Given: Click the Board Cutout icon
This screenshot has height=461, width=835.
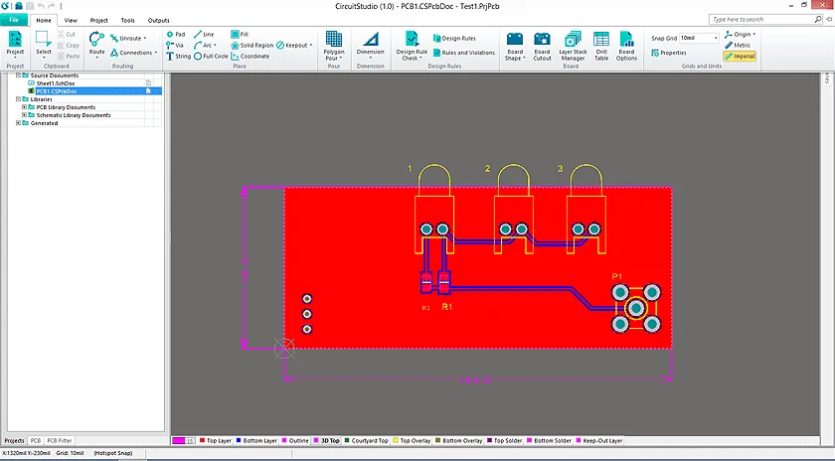Looking at the screenshot, I should pyautogui.click(x=542, y=40).
